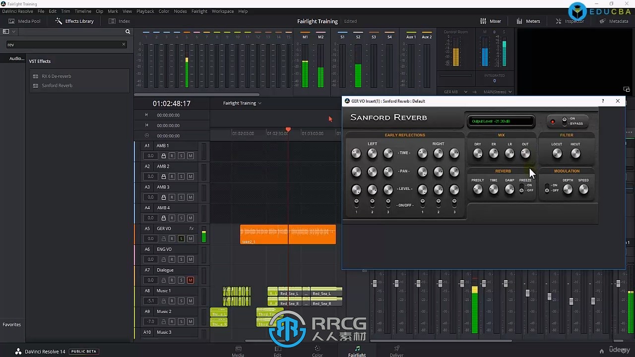Toggle left early reflection switch 1
The image size is (635, 357).
click(356, 203)
